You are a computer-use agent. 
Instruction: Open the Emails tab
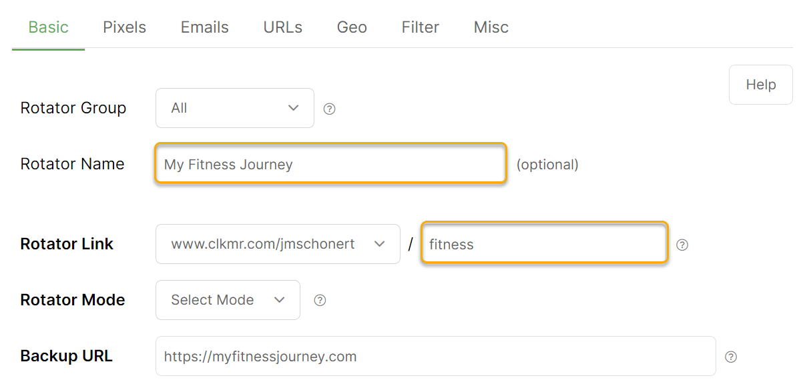point(204,27)
